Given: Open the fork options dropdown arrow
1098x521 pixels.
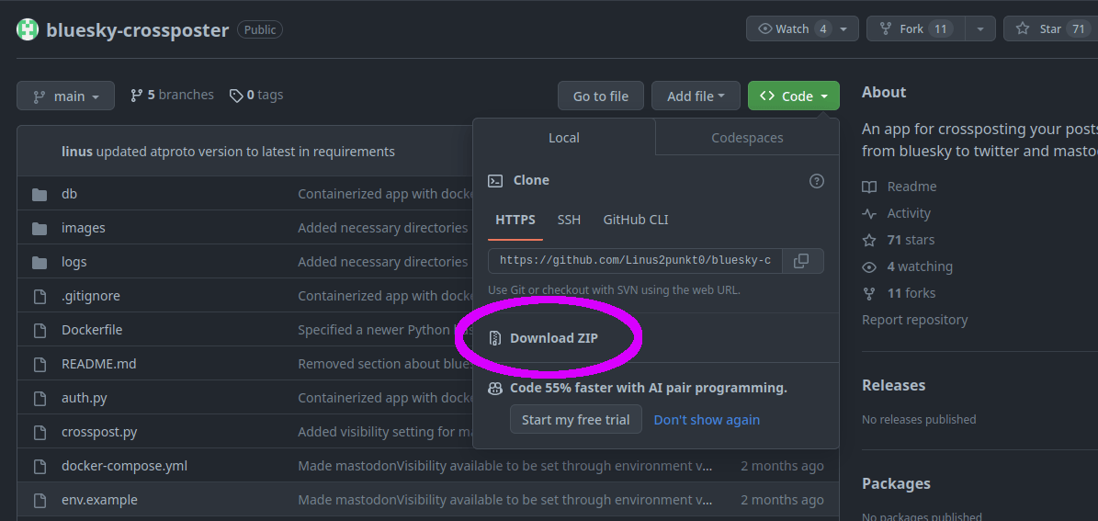Looking at the screenshot, I should coord(980,29).
